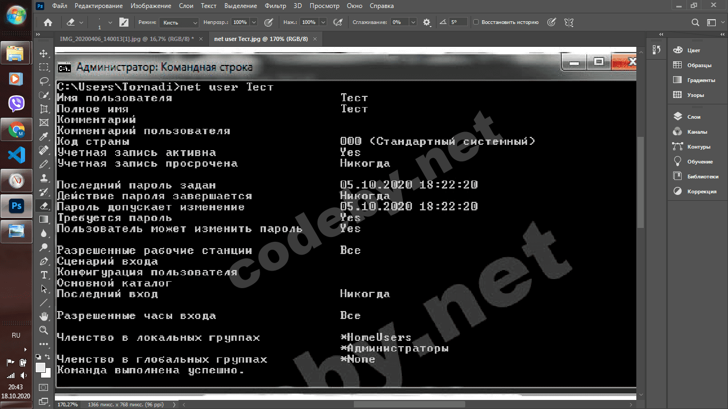Open the Каналы panel
728x409 pixels.
(x=697, y=132)
